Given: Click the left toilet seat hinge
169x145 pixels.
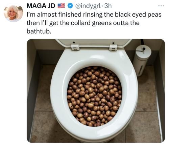Looking at the screenshot, I should click(x=75, y=47).
